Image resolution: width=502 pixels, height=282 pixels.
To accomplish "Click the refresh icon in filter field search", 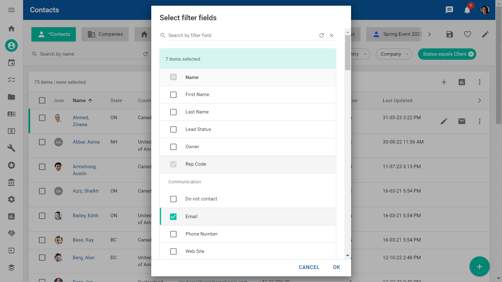I will click(321, 35).
